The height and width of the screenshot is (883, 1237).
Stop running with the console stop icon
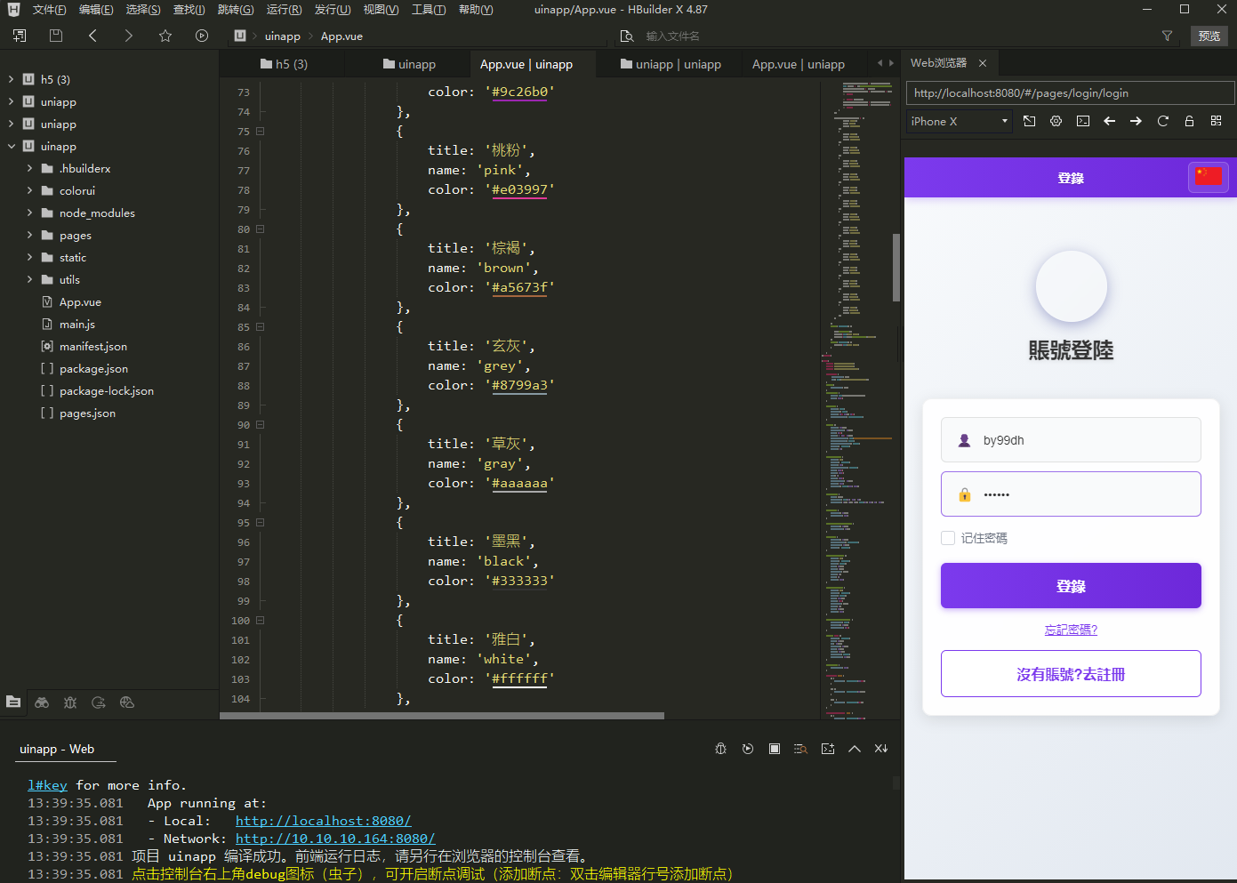pos(775,749)
